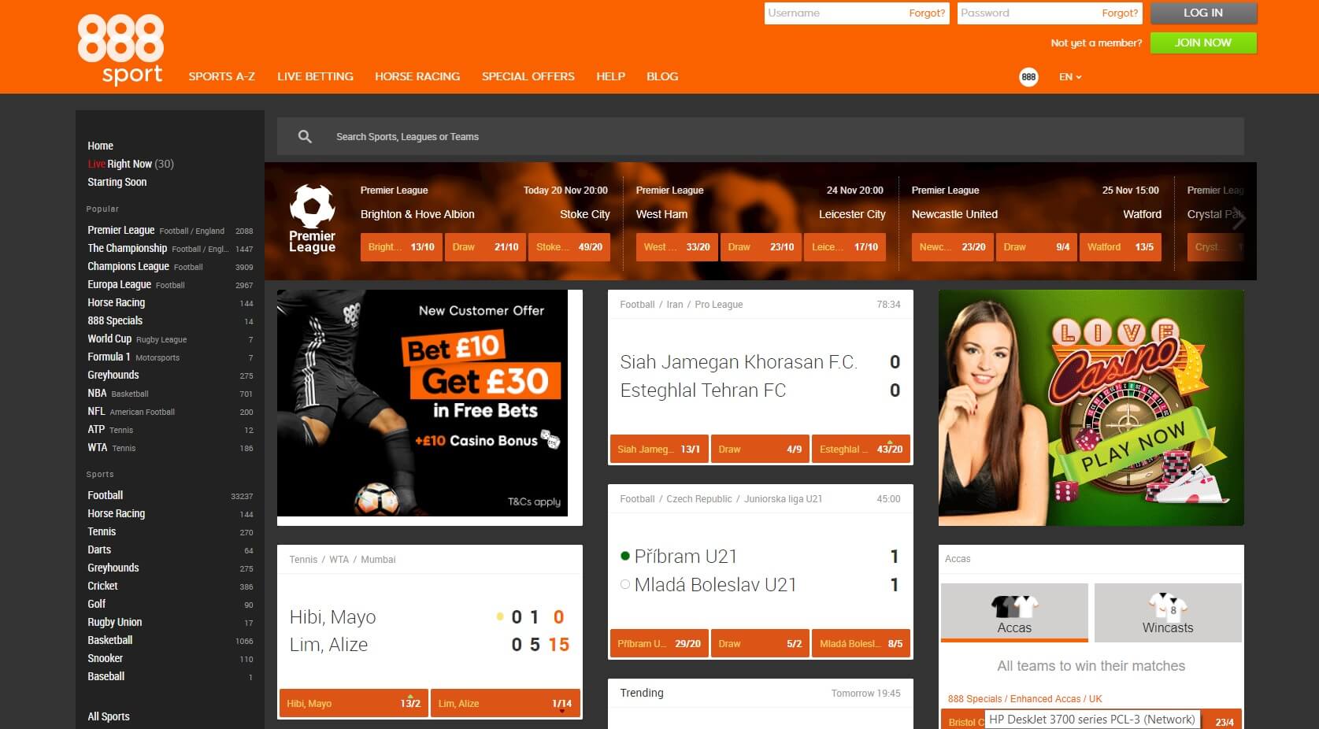This screenshot has height=729, width=1319.
Task: Open Home in the sidebar
Action: tap(101, 146)
